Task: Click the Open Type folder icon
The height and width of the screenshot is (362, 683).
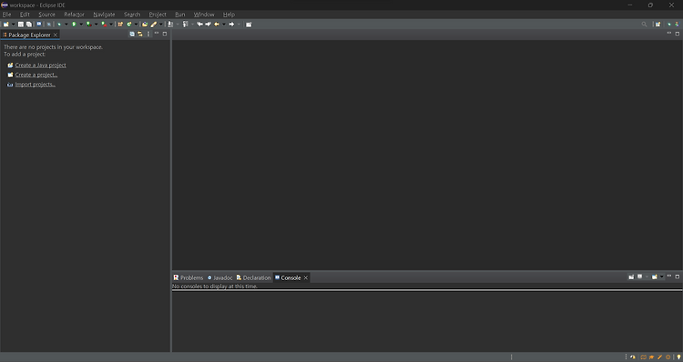Action: click(145, 25)
